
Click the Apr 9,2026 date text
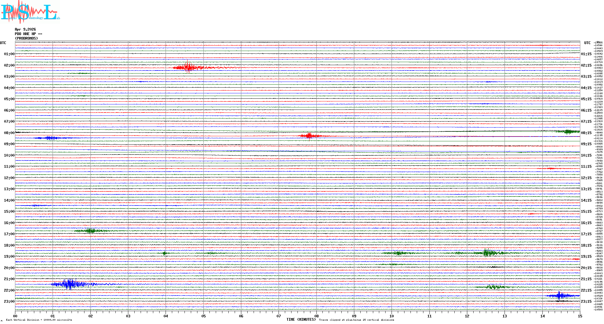[x=25, y=29]
